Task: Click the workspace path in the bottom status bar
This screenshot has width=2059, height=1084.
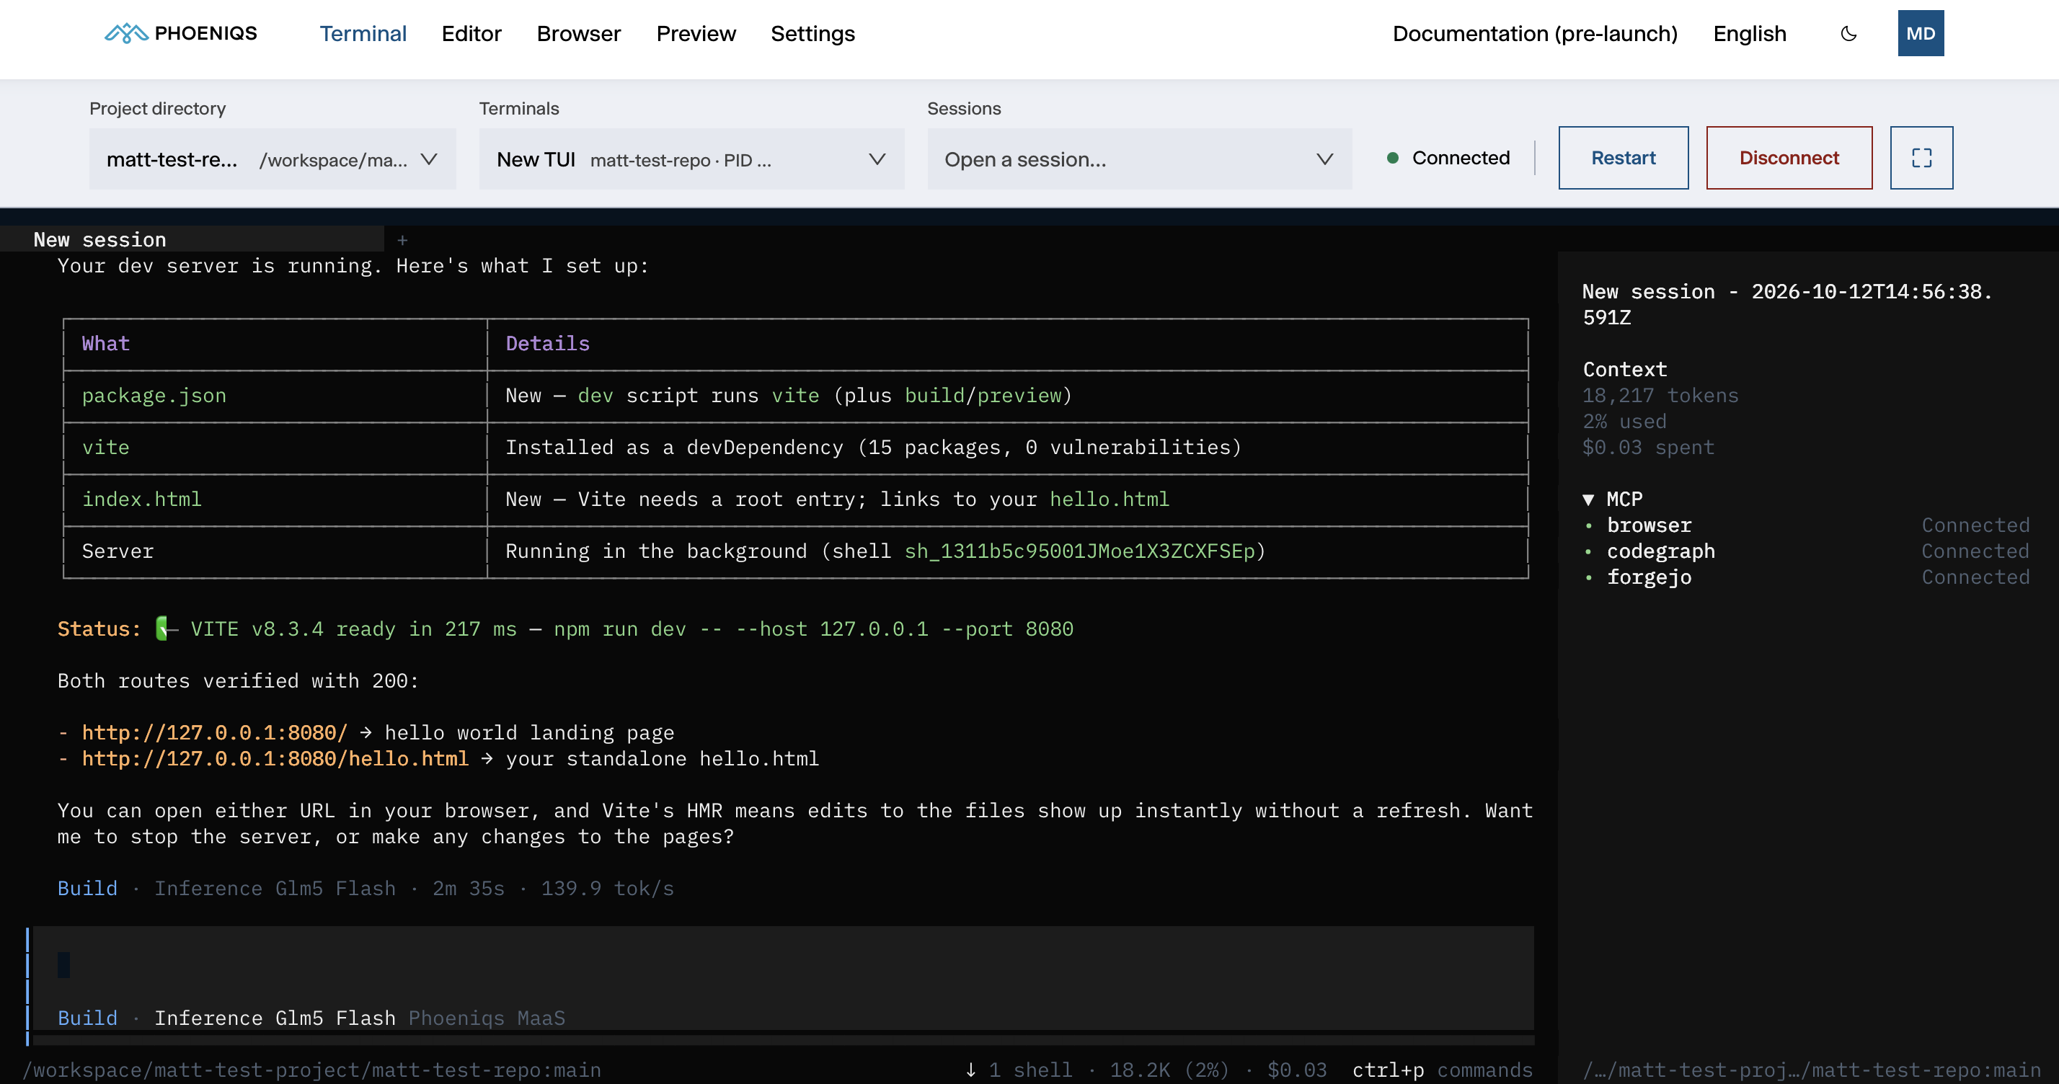Action: [x=311, y=1070]
